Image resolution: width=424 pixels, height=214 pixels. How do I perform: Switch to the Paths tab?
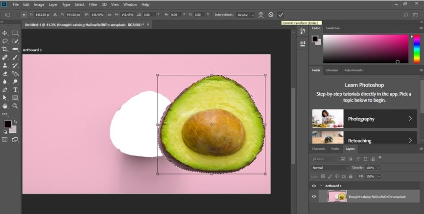coord(335,149)
